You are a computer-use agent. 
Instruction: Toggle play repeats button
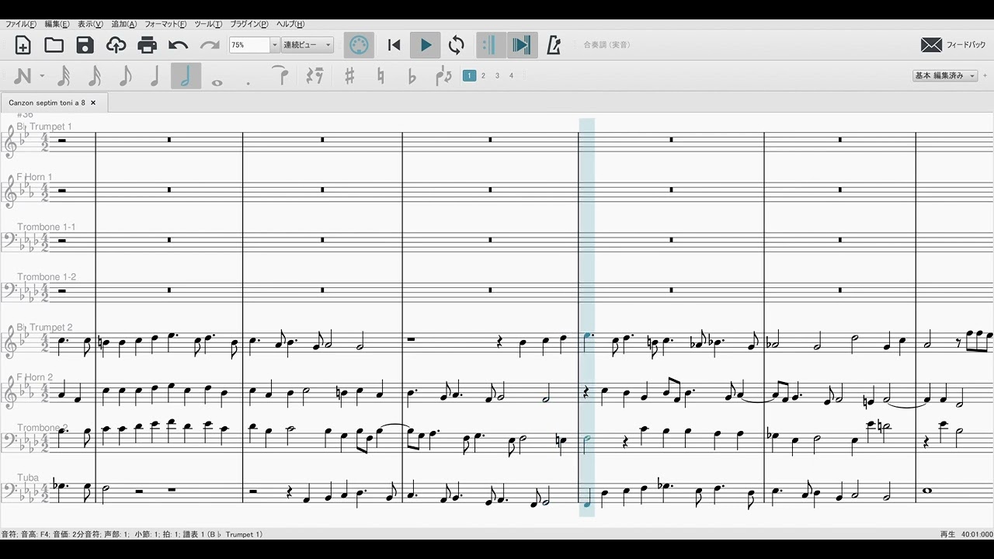coord(491,45)
